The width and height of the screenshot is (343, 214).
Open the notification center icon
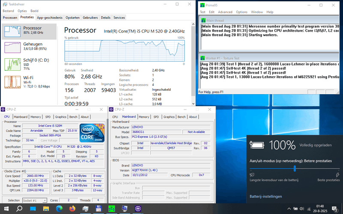(335, 209)
